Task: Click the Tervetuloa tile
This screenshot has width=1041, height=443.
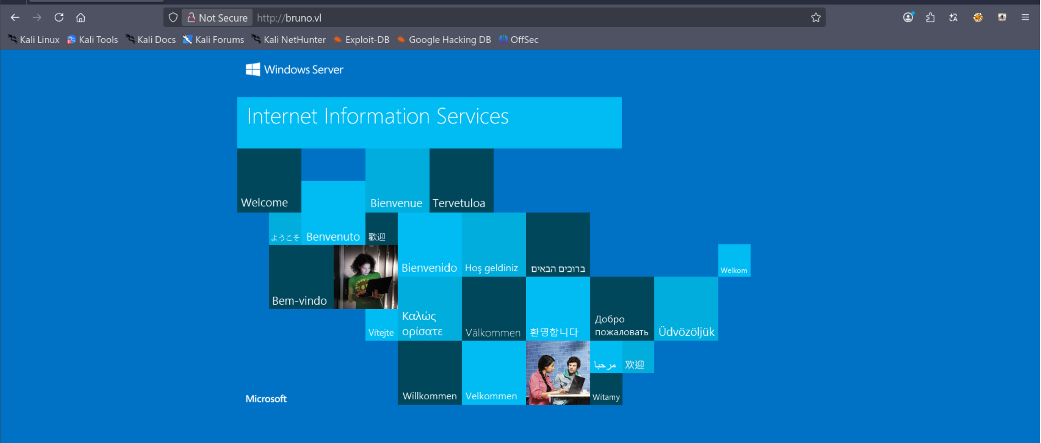Action: coord(461,180)
